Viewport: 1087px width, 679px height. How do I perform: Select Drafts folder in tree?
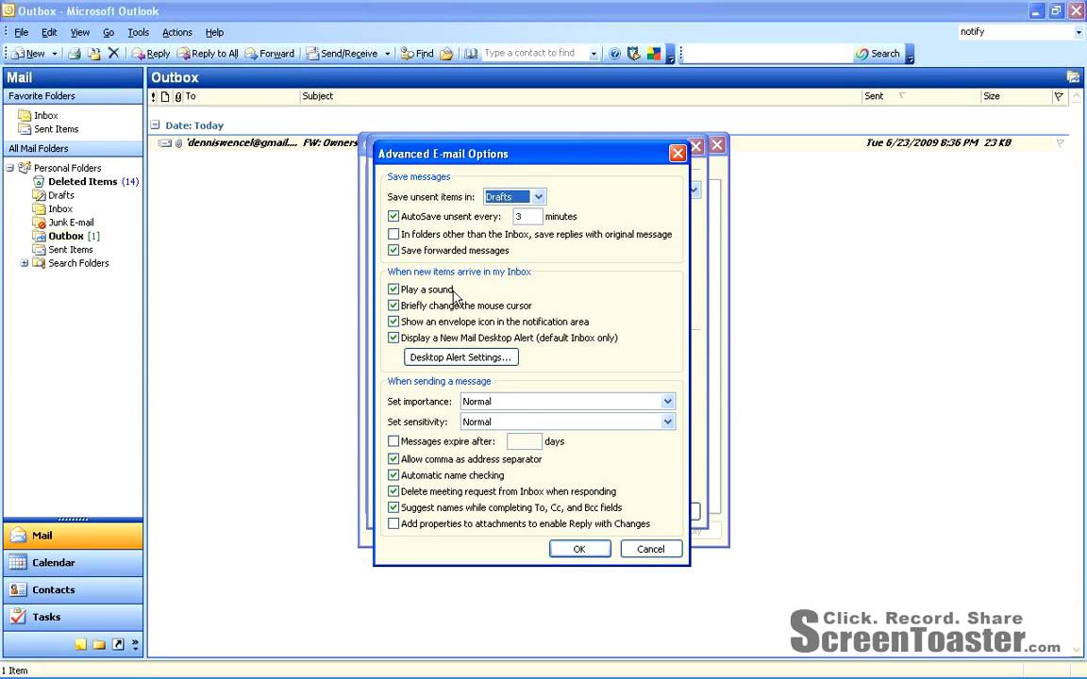pos(54,195)
